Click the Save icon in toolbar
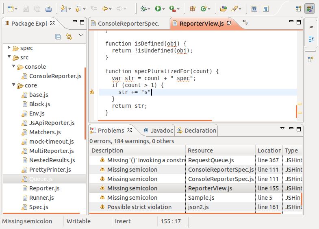This screenshot has width=319, height=229. [x=26, y=9]
